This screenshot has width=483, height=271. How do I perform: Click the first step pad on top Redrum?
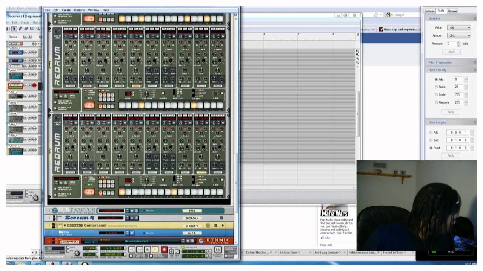[122, 19]
